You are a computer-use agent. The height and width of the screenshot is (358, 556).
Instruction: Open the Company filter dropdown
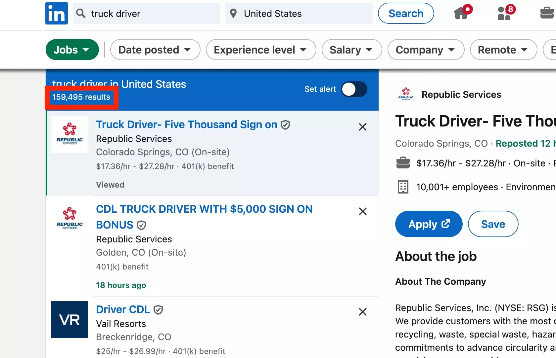click(426, 50)
